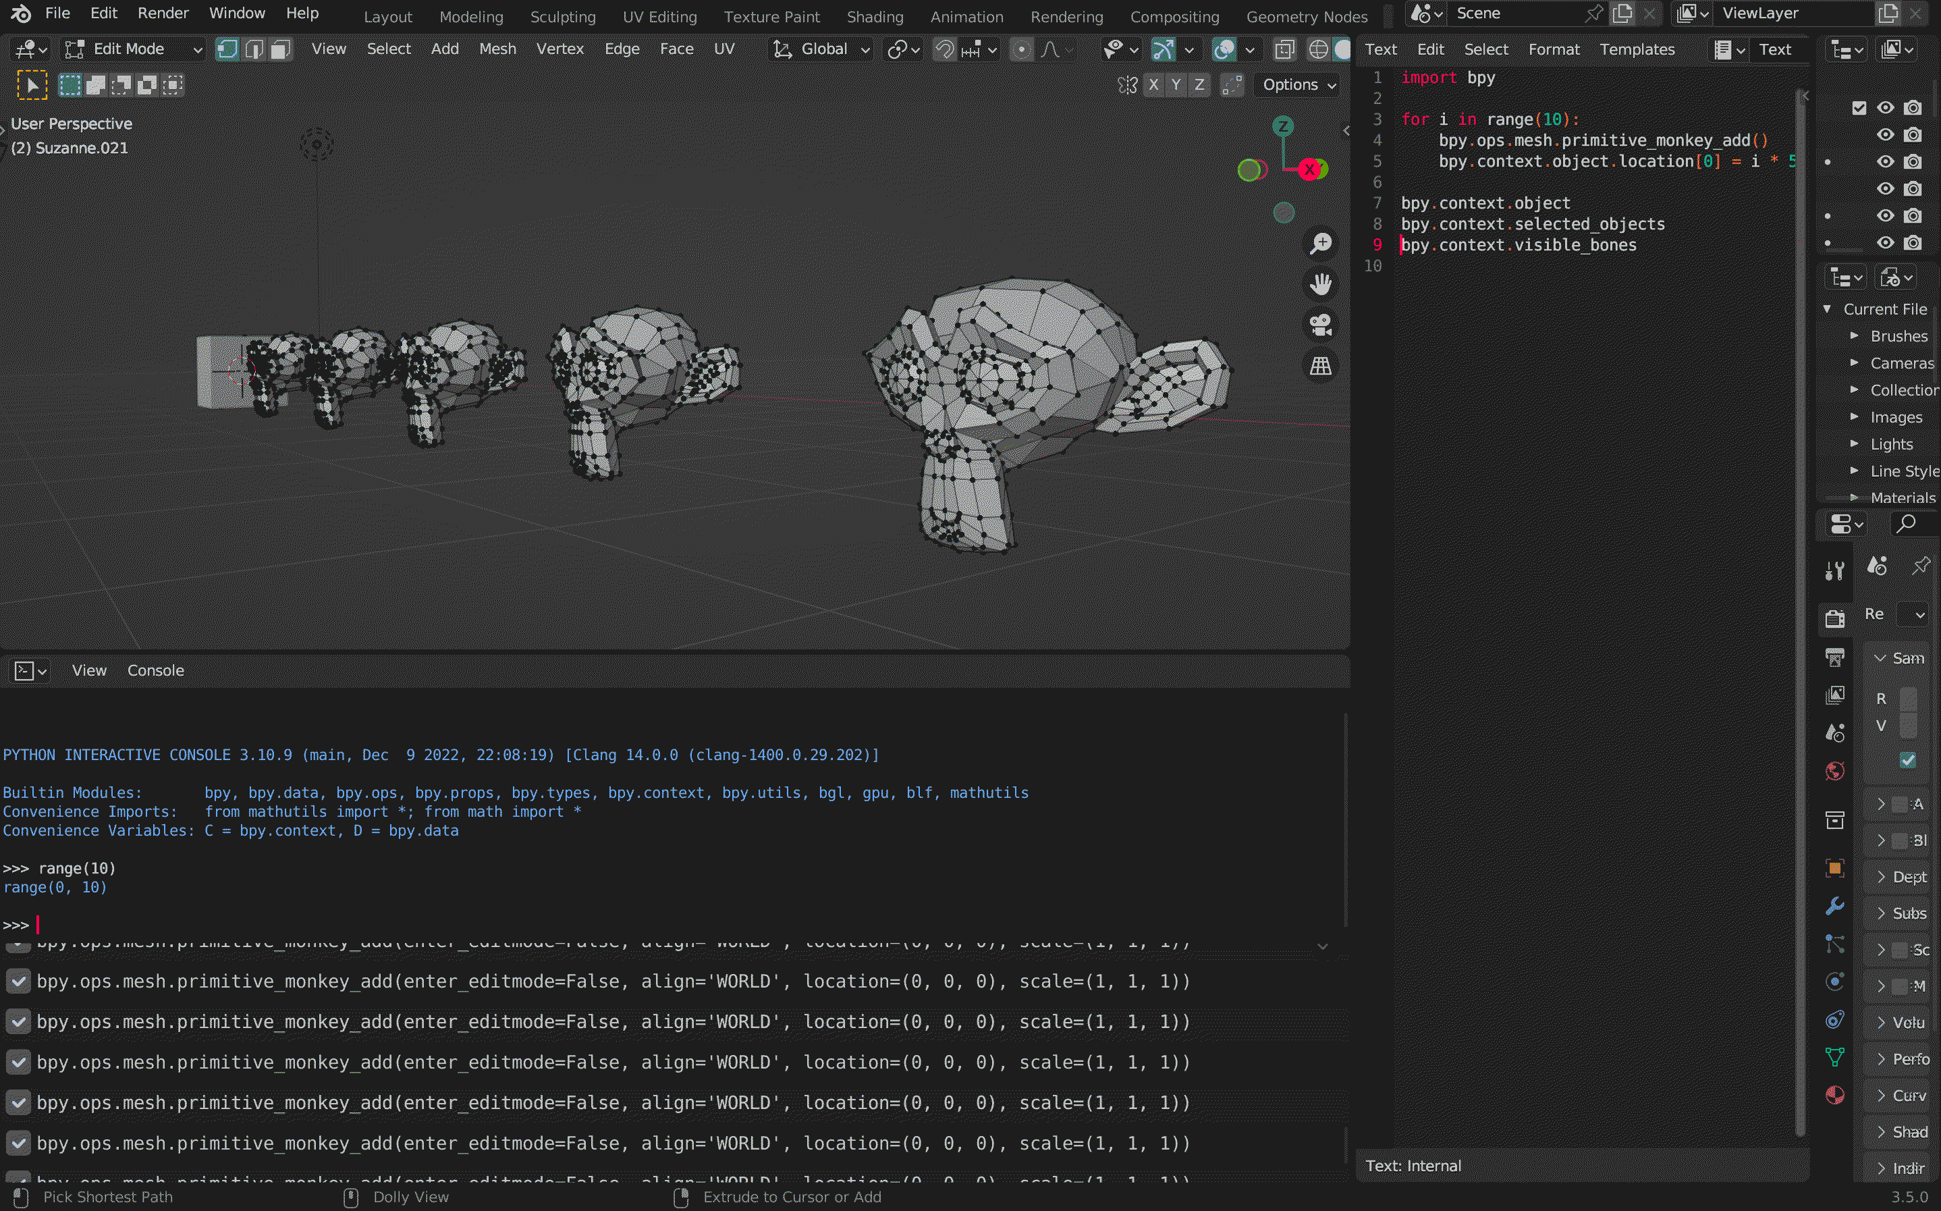Open Console menu in Python console
Screen dimensions: 1941x1211
pos(155,671)
